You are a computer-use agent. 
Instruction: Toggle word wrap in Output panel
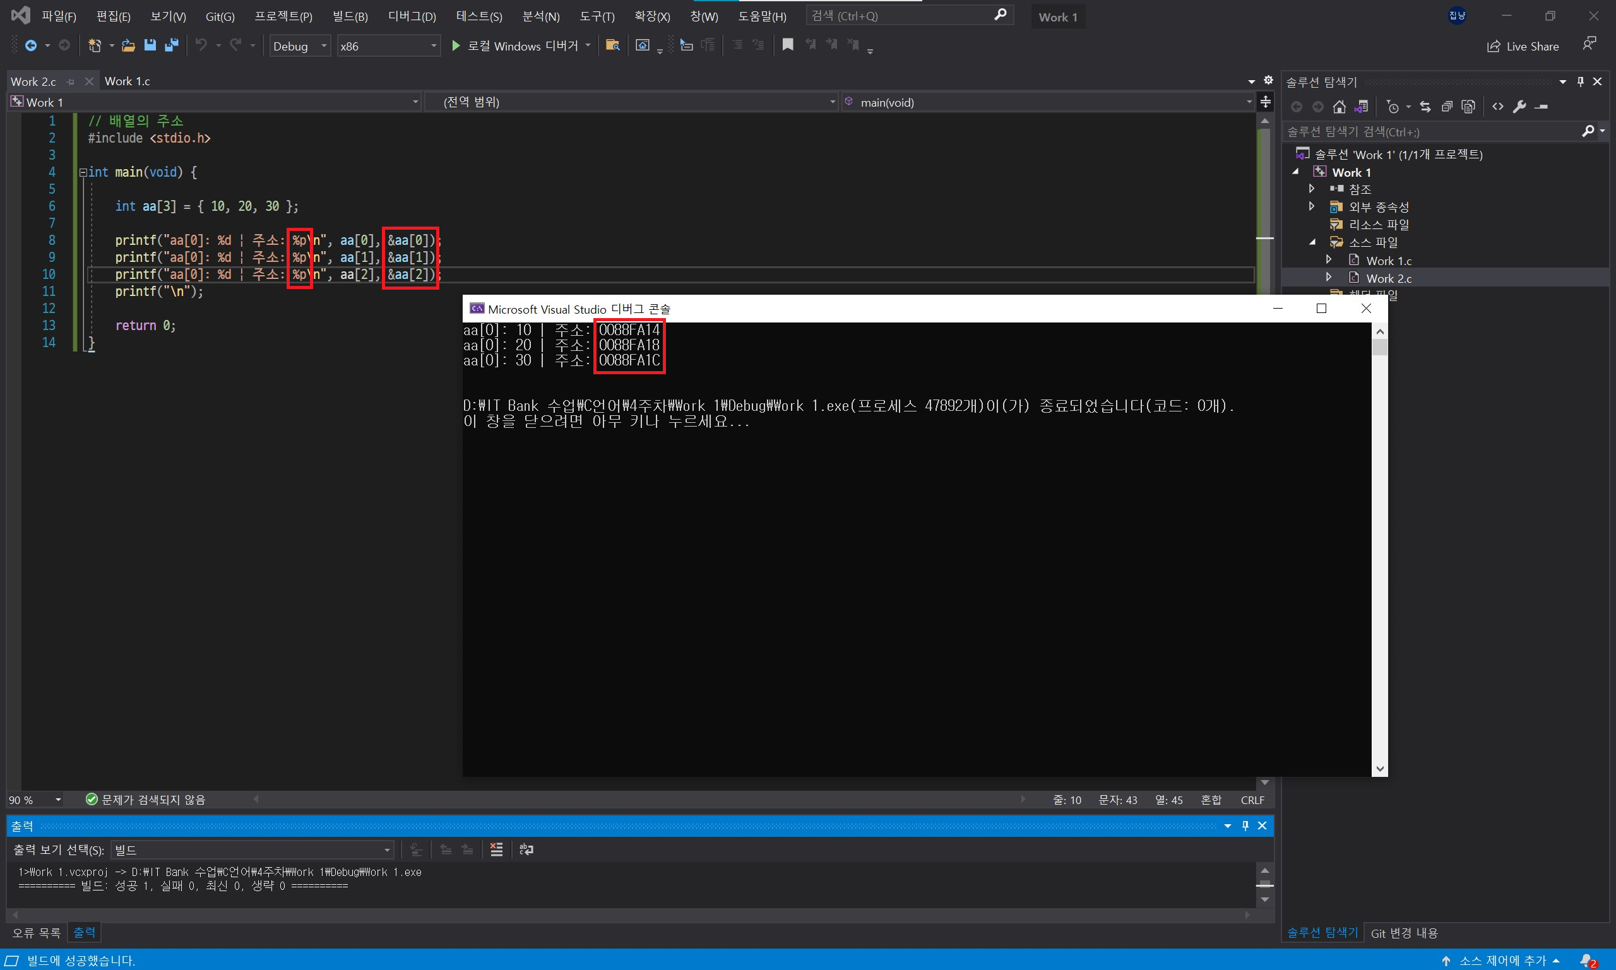point(526,849)
